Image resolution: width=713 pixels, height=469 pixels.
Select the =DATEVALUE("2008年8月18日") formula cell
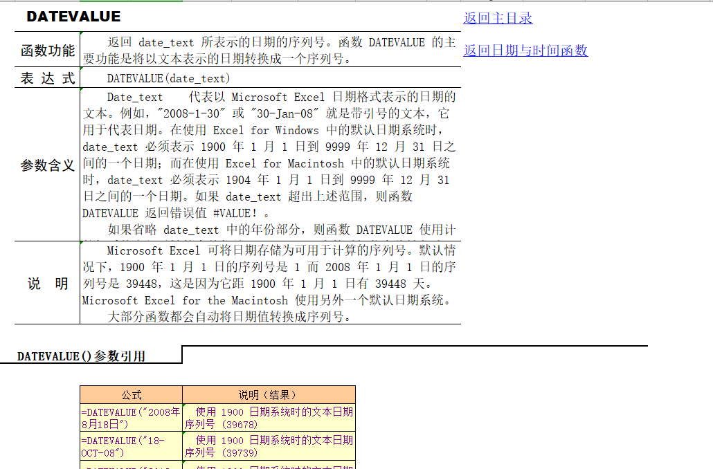[x=132, y=417]
